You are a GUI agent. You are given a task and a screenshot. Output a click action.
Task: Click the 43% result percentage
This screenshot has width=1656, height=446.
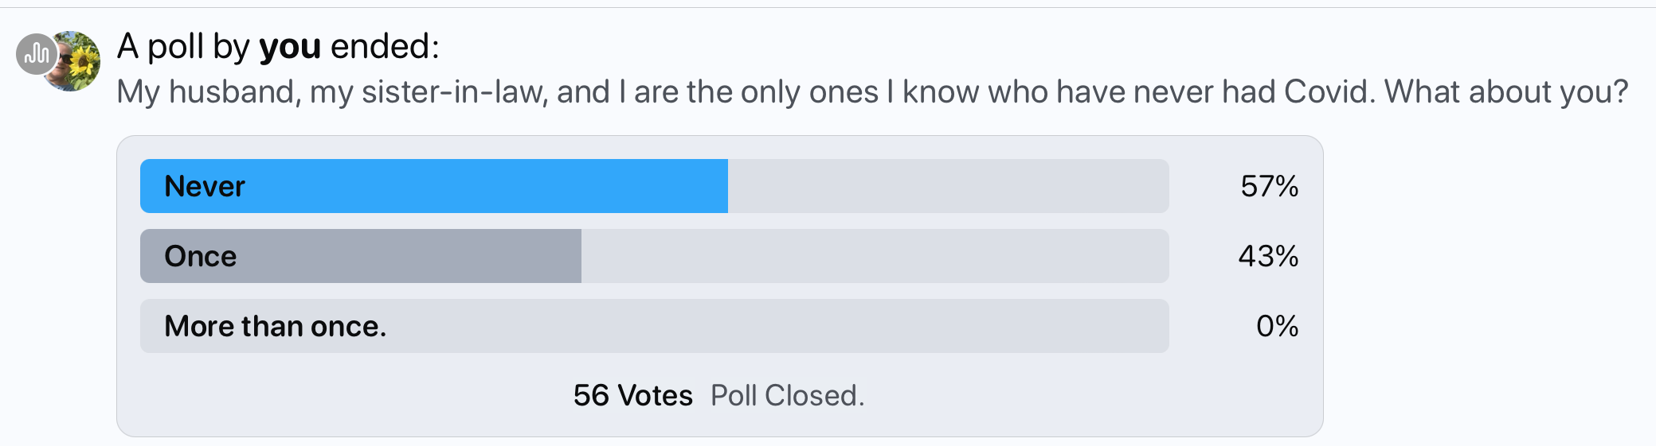1268,257
